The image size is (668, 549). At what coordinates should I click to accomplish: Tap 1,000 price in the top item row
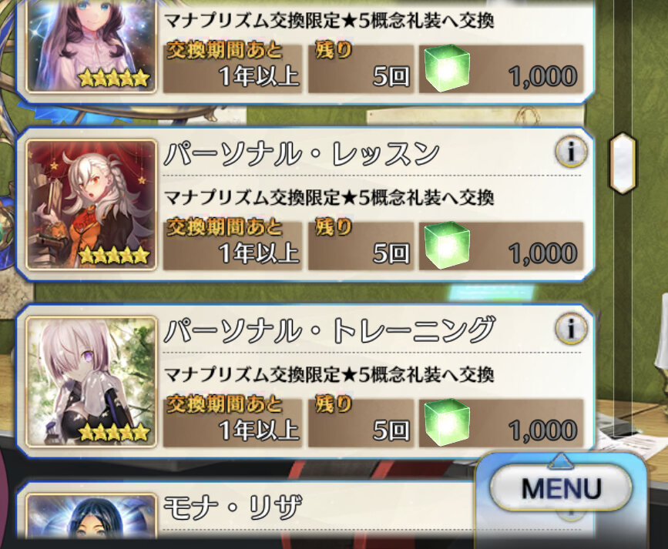[542, 75]
